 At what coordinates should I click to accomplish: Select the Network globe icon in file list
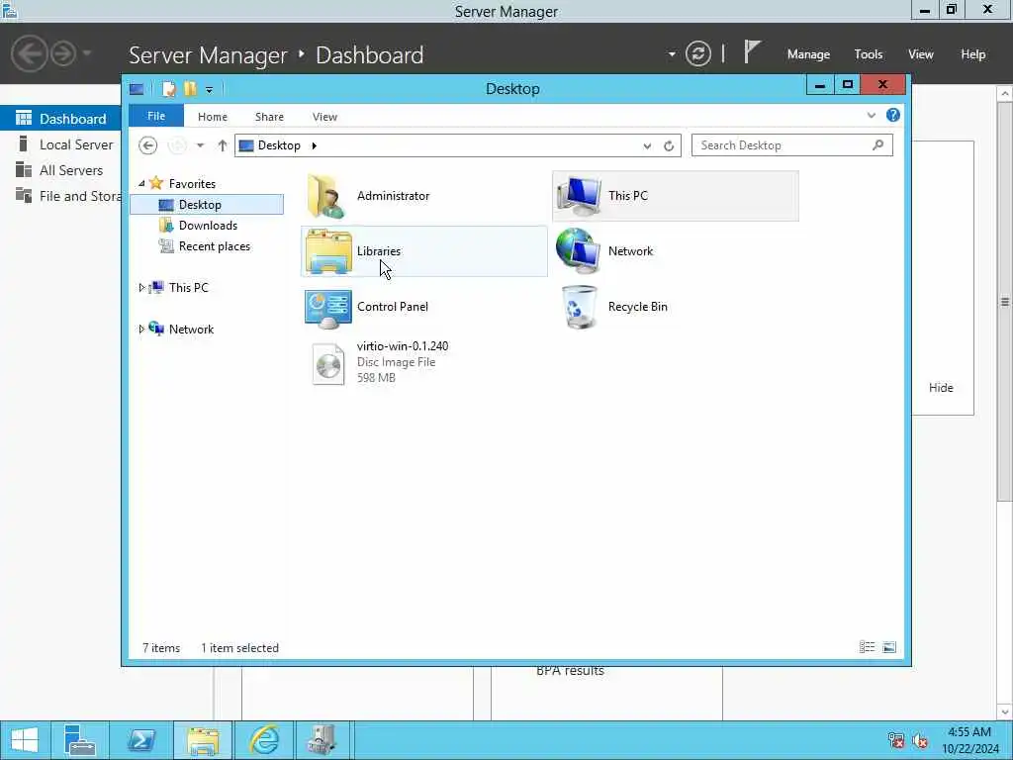[x=578, y=250]
